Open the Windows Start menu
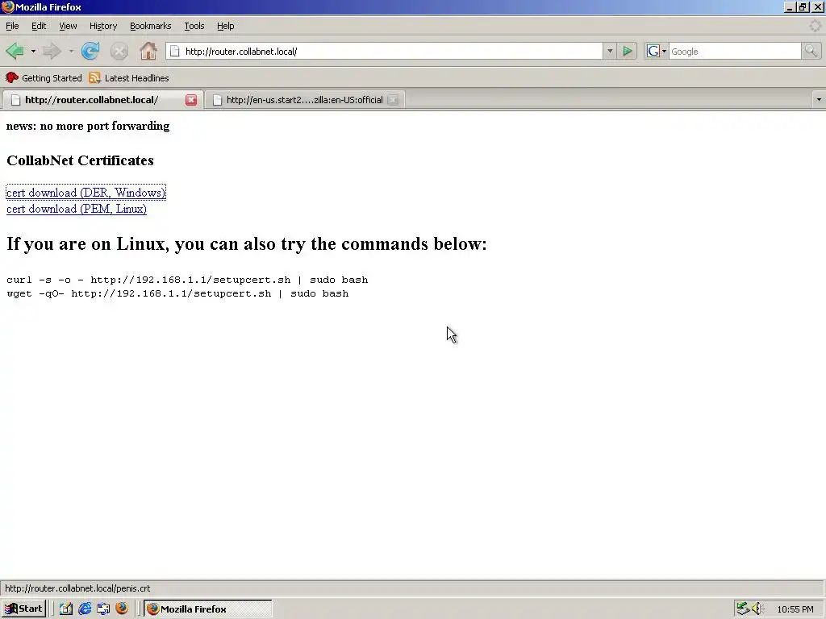 (x=23, y=609)
